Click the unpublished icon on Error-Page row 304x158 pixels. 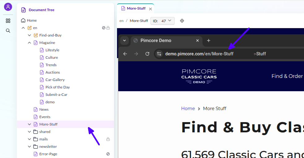pos(108,154)
